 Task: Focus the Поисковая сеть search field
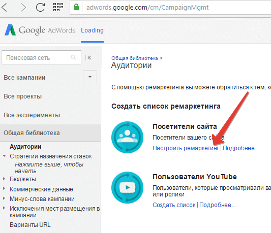(x=41, y=57)
